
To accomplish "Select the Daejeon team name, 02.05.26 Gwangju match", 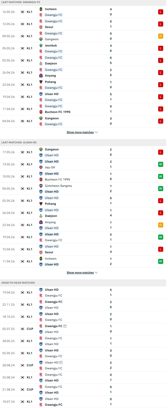I will tap(51, 63).
